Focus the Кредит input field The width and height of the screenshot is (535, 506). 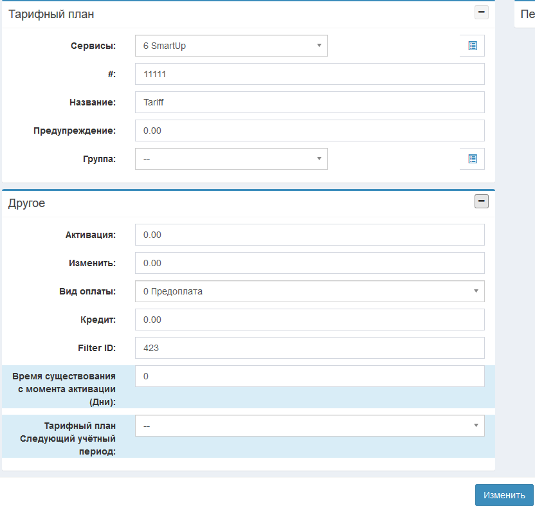309,320
